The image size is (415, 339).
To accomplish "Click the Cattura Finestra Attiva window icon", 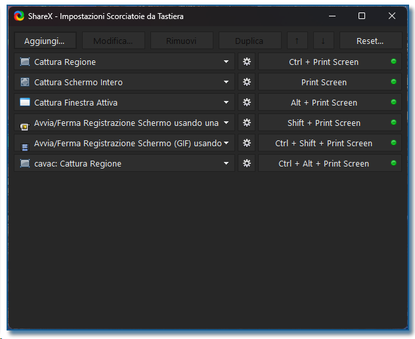I will [25, 102].
